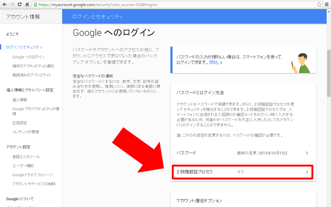The image size is (331, 207).
Task: Open the 2 段階認証プロセス row
Action: [x=243, y=172]
